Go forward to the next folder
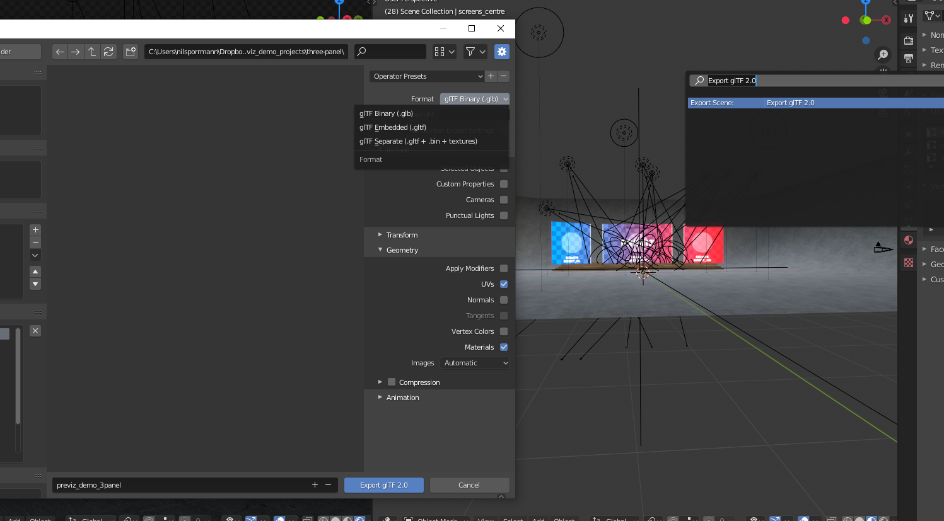Viewport: 944px width, 521px height. tap(76, 52)
